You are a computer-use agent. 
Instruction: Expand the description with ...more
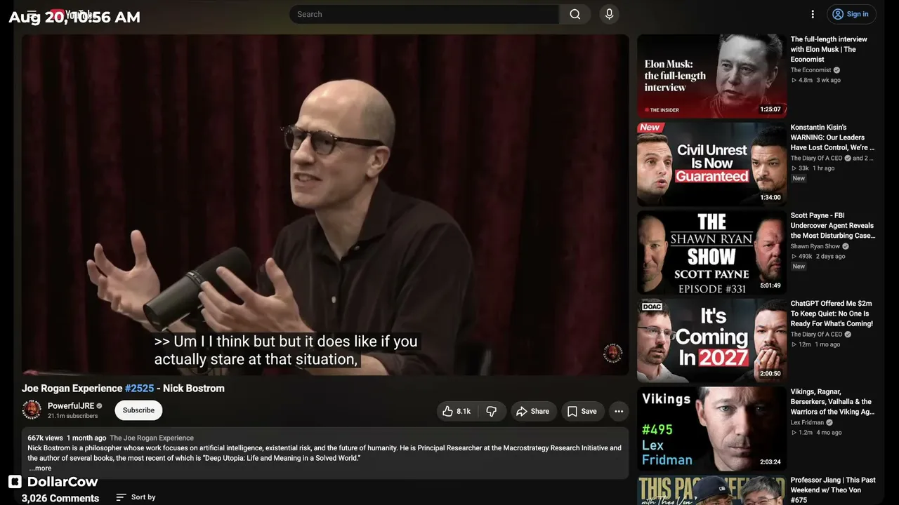point(40,468)
